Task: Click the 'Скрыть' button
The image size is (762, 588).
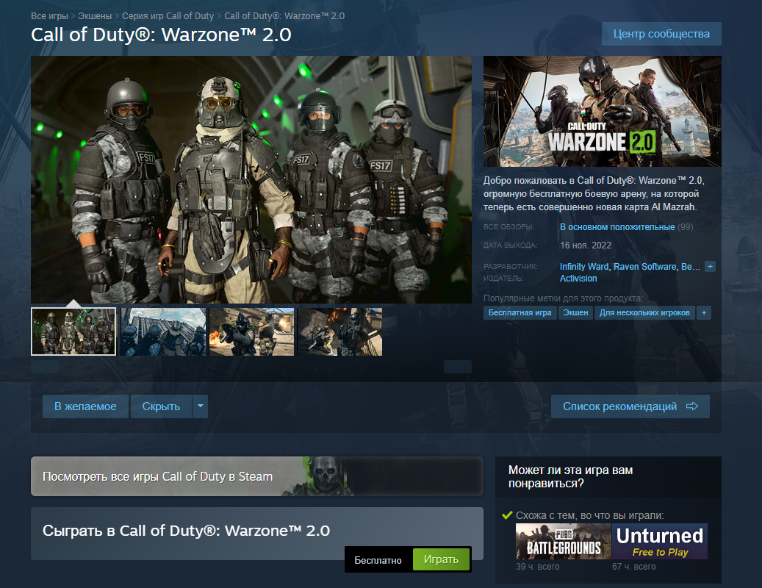Action: tap(161, 406)
